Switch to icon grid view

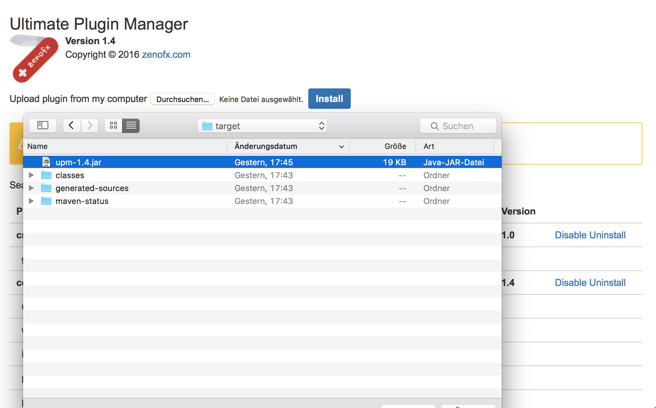click(114, 126)
